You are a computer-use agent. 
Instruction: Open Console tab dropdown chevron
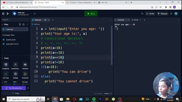pos(125,20)
